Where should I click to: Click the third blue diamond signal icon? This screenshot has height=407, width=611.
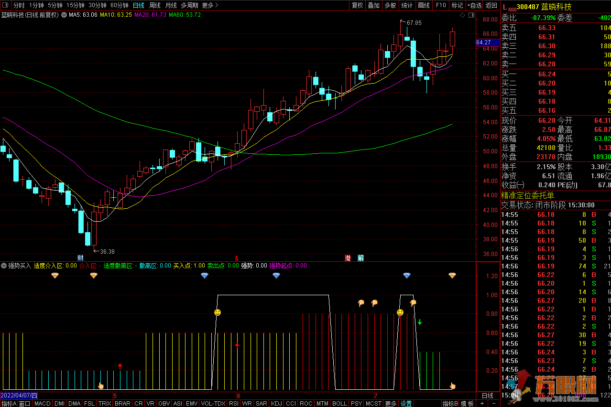(407, 276)
